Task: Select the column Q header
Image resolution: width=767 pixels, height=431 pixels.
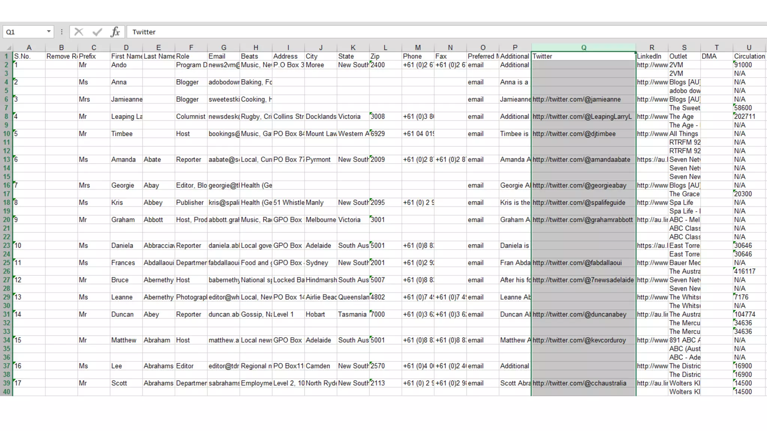Action: click(583, 48)
